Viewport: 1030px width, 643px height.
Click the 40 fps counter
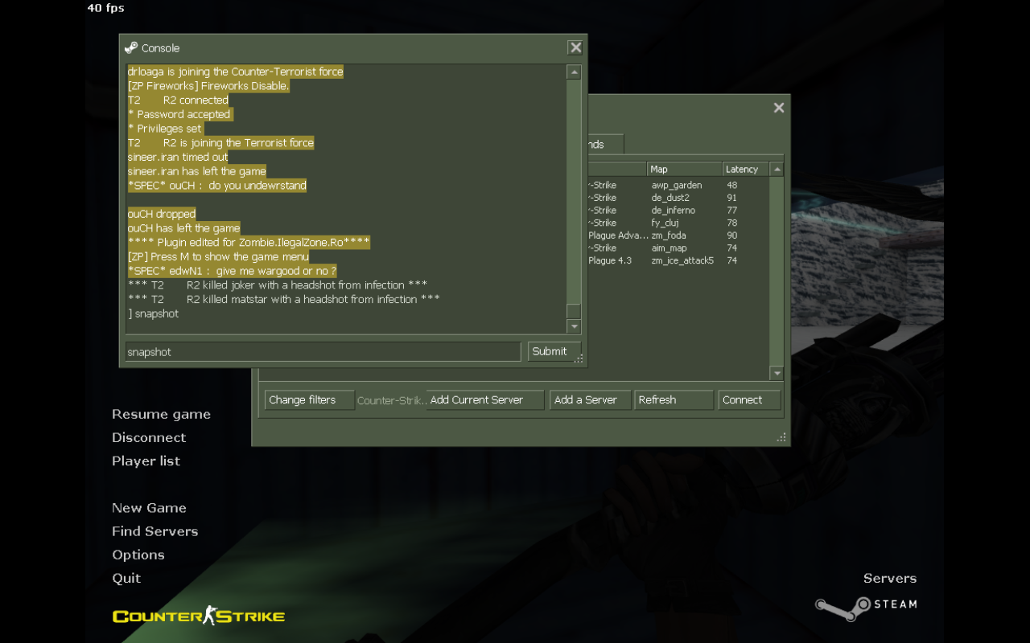click(x=105, y=8)
